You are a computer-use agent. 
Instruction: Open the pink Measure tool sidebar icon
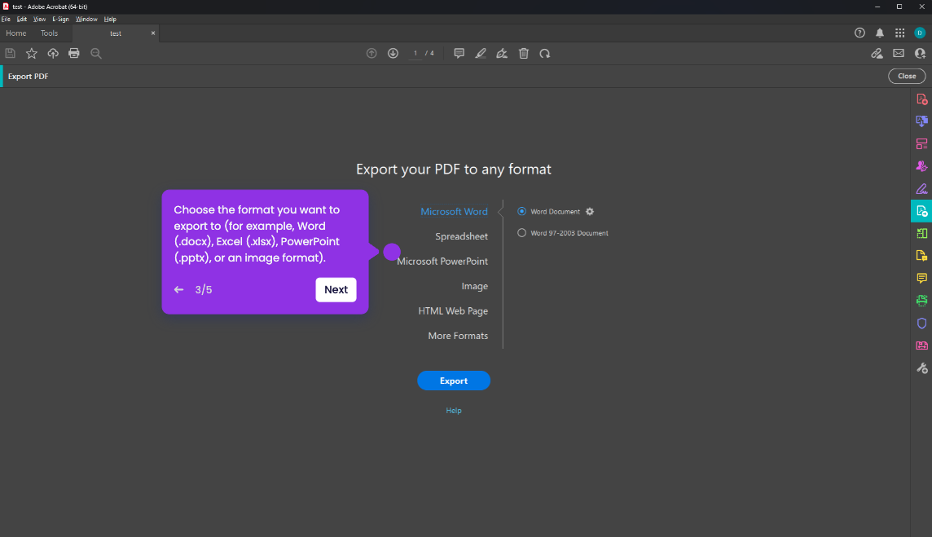point(922,346)
